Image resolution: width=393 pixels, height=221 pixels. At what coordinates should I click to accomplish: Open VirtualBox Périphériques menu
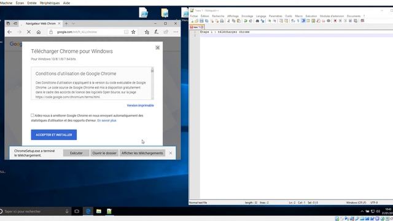[x=50, y=3]
